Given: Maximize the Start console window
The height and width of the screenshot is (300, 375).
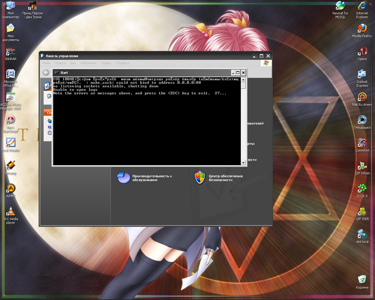Looking at the screenshot, I should coord(238,73).
